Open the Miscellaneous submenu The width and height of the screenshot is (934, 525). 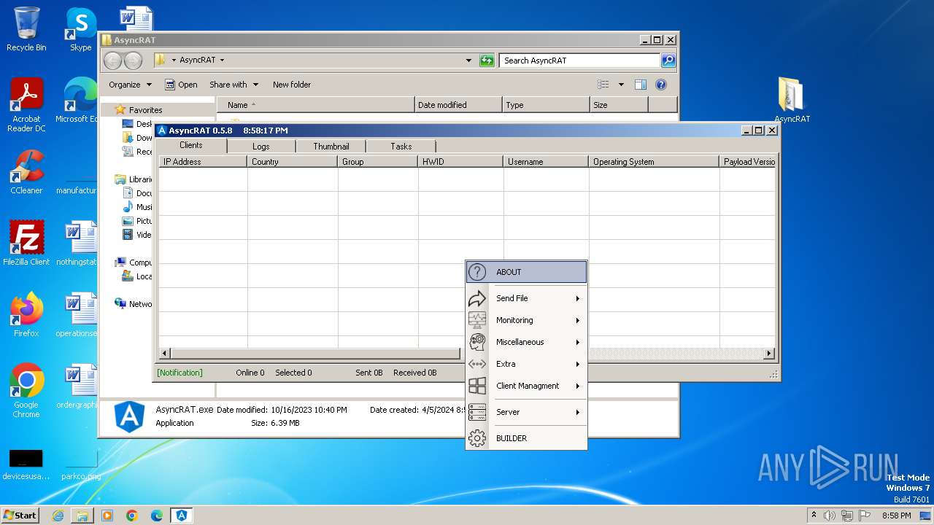526,342
